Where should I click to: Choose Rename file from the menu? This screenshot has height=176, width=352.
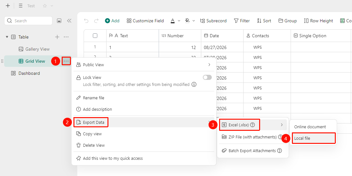[144, 98]
